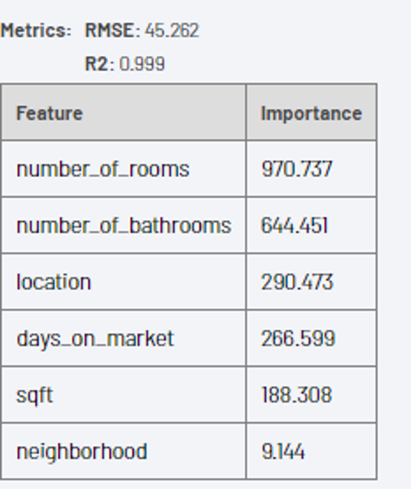Image resolution: width=411 pixels, height=489 pixels.
Task: Select the days_on_market feature cell
Action: coord(124,338)
